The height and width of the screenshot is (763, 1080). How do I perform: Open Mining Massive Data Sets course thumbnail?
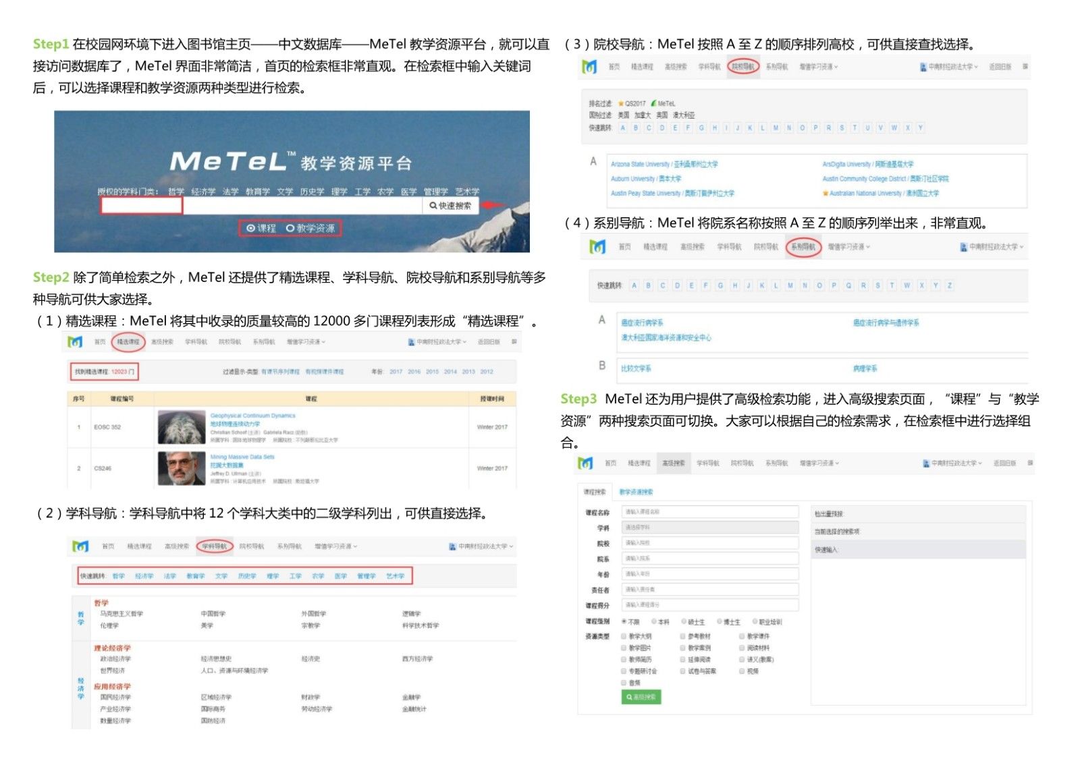182,468
